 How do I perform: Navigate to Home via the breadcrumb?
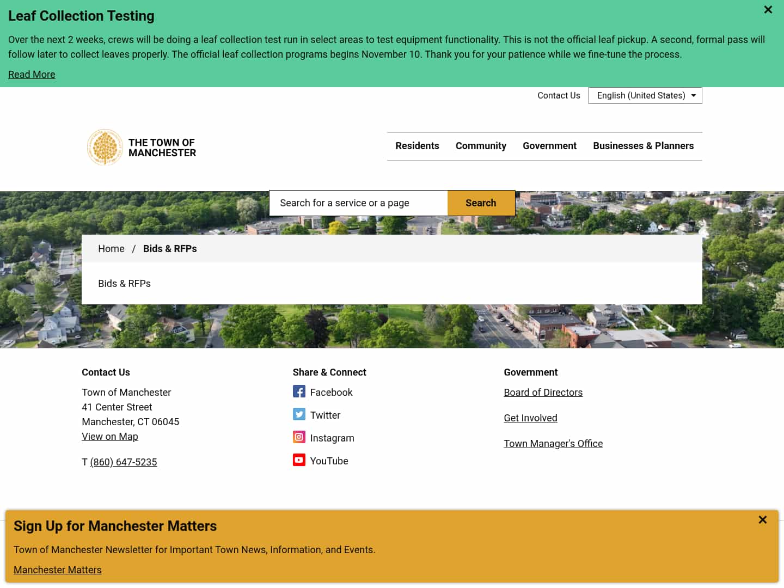[x=111, y=248]
